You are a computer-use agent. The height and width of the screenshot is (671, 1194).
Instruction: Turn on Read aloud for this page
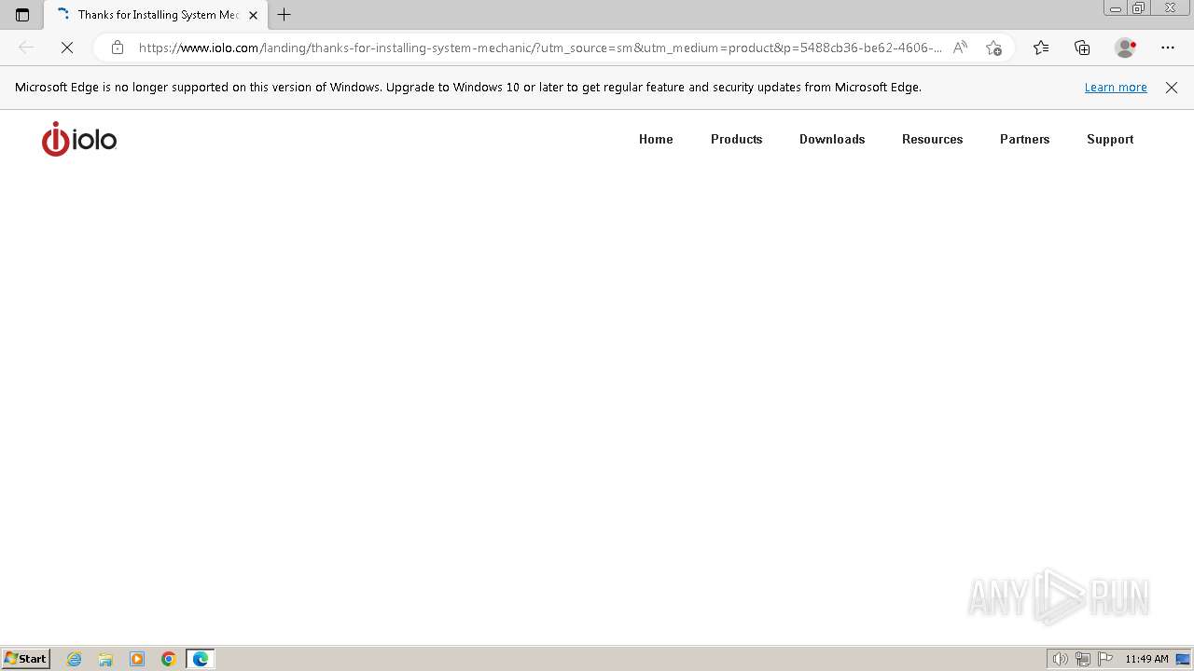(960, 48)
